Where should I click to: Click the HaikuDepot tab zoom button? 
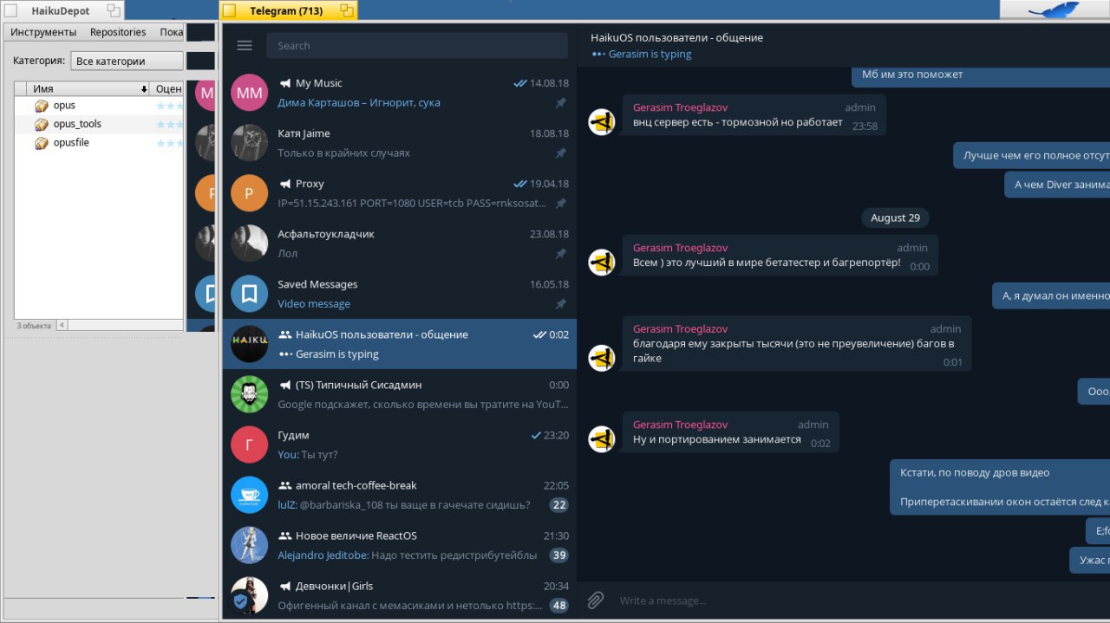[114, 10]
